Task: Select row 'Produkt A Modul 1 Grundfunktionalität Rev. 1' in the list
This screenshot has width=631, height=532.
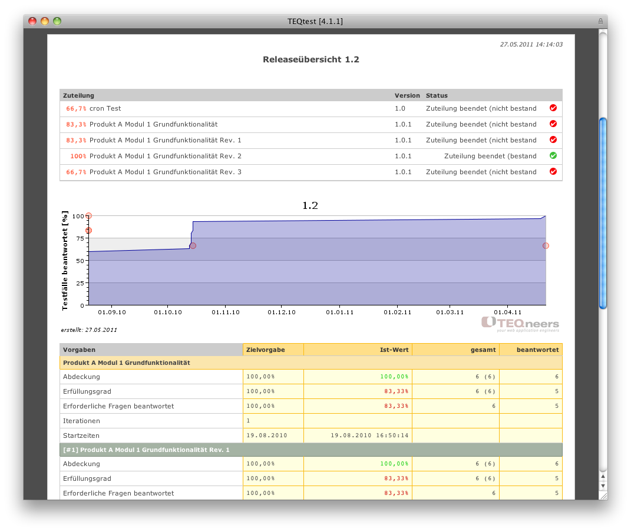Action: [311, 140]
